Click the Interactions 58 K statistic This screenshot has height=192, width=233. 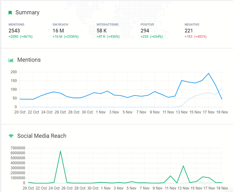(x=102, y=31)
